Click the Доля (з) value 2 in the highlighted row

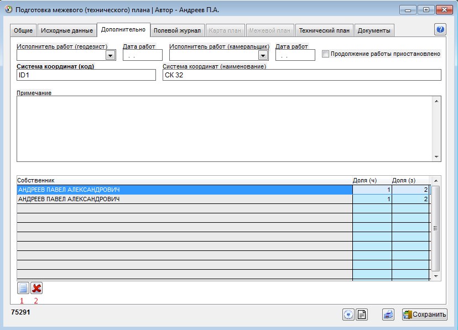[x=410, y=190]
